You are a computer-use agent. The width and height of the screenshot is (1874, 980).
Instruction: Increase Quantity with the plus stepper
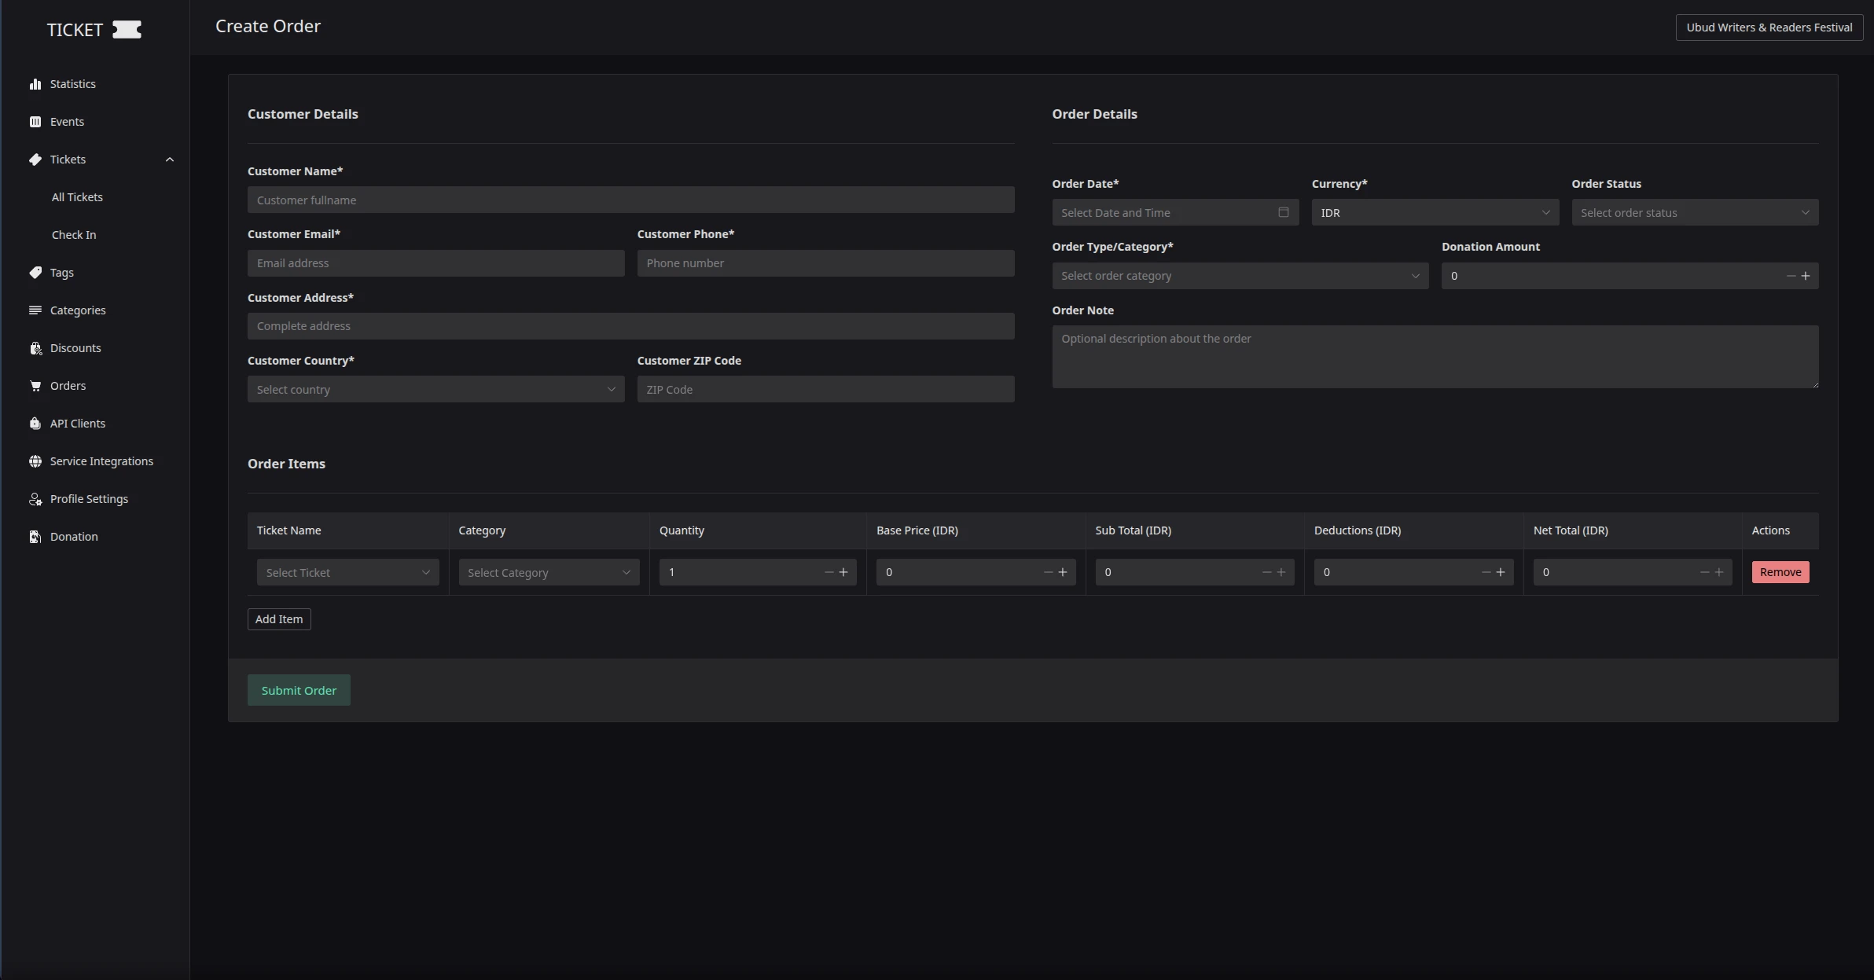[843, 572]
